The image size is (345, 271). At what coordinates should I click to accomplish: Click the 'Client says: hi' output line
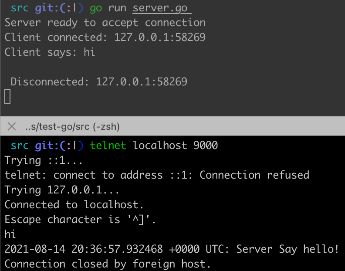tap(50, 52)
